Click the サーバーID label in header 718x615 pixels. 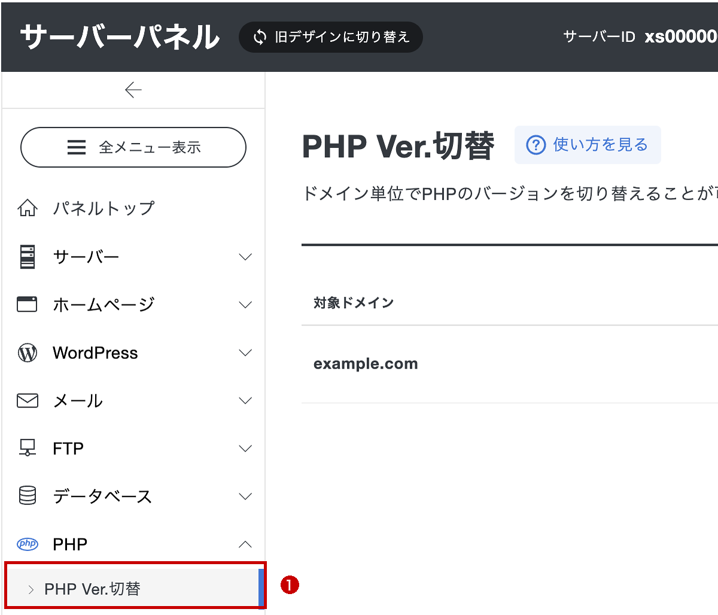(x=599, y=37)
